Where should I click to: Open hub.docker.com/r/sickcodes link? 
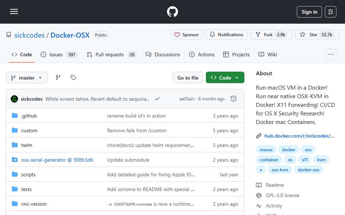click(x=299, y=136)
